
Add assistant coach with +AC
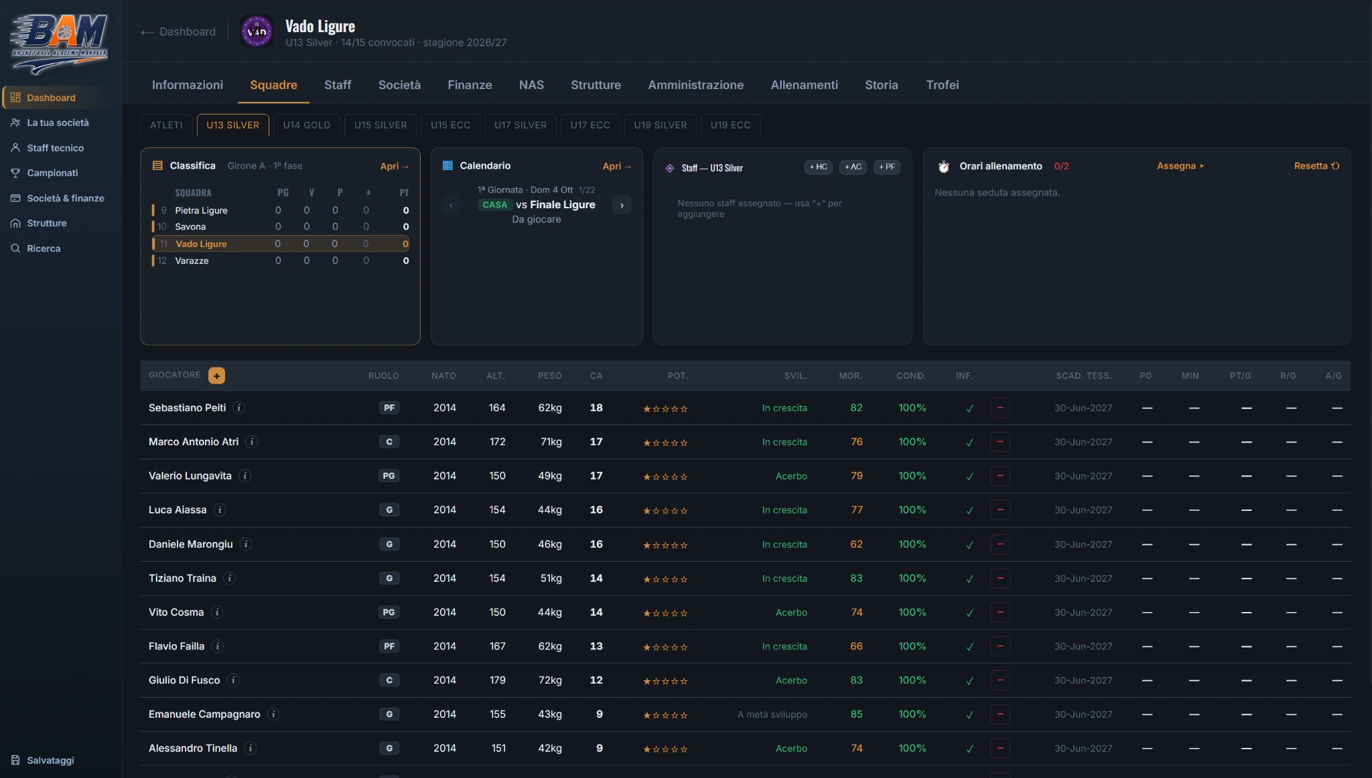[x=853, y=167]
